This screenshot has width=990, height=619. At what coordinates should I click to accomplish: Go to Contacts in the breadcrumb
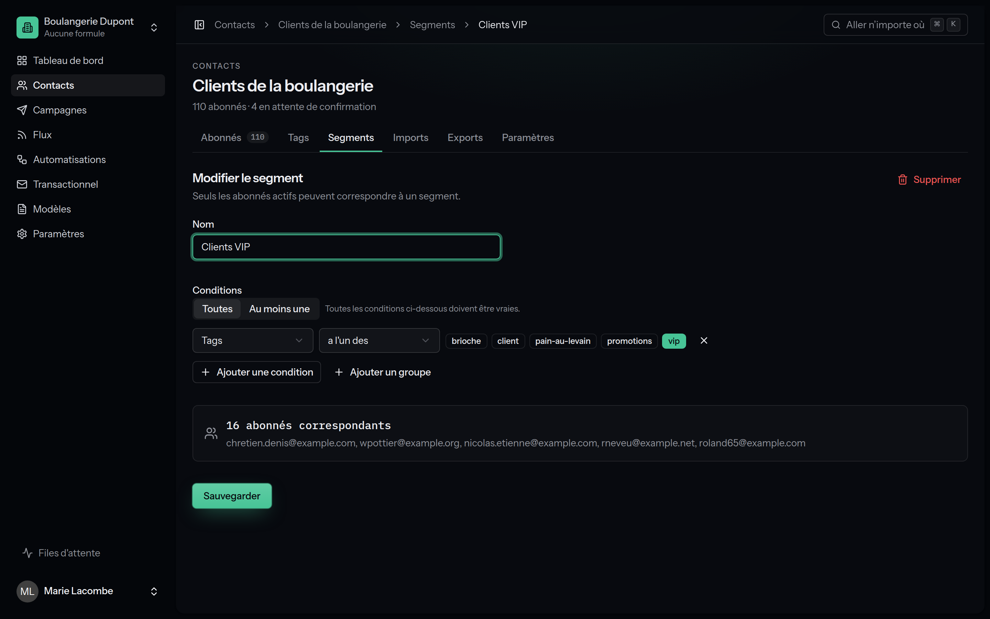[x=234, y=25]
